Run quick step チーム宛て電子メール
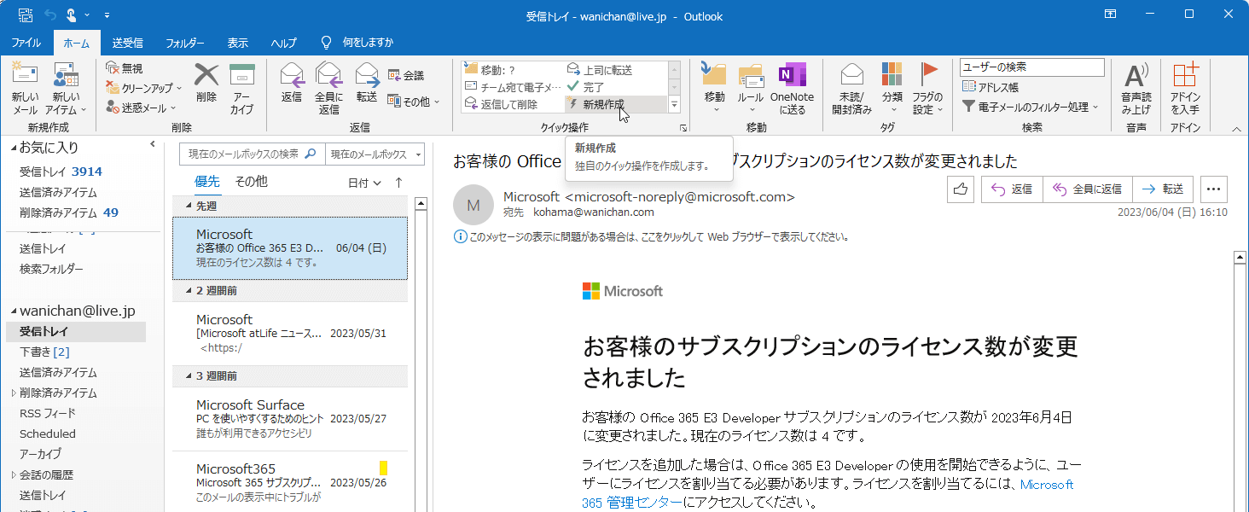This screenshot has width=1249, height=512. click(513, 87)
